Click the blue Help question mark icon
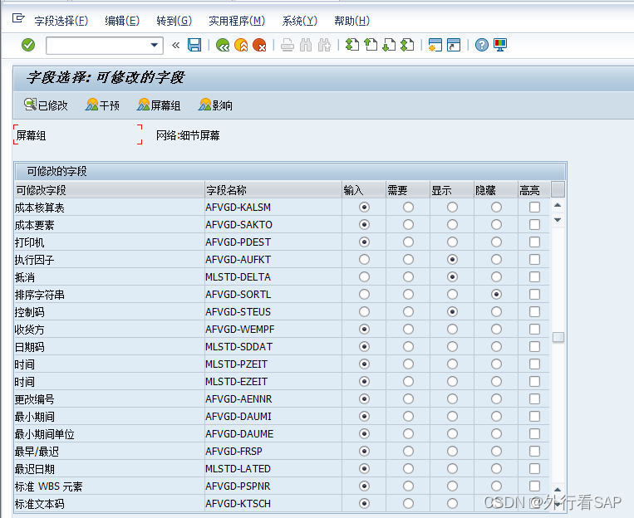 482,45
